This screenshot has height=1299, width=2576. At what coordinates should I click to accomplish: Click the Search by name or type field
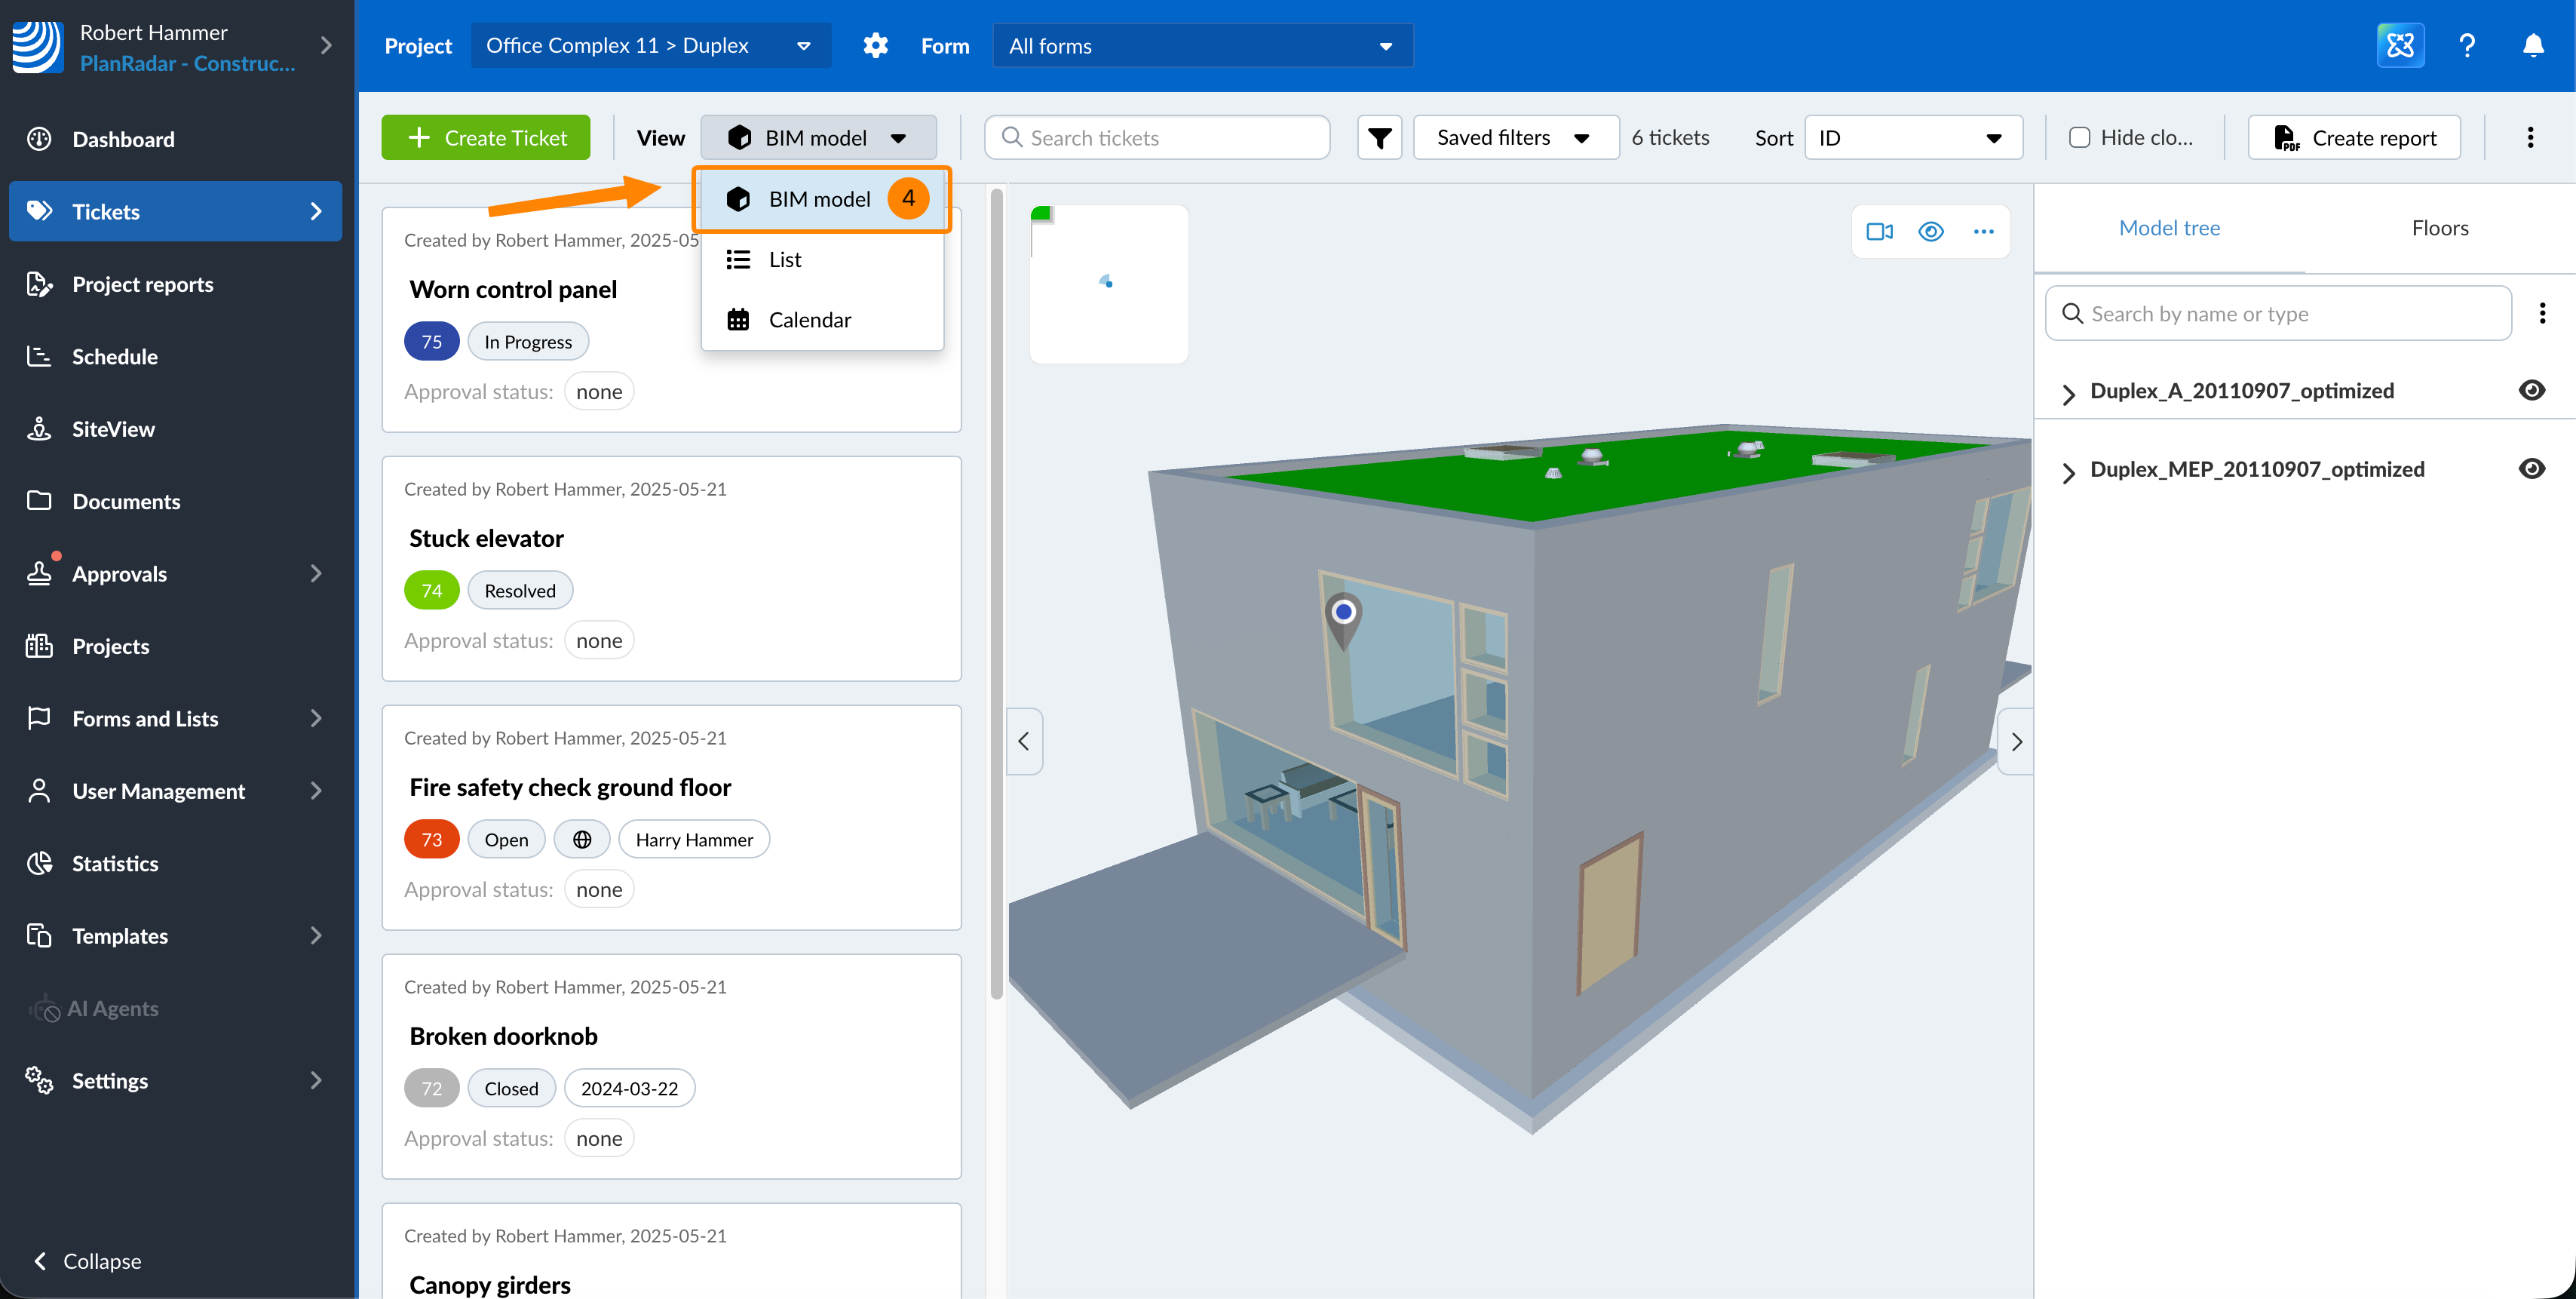(x=2278, y=314)
